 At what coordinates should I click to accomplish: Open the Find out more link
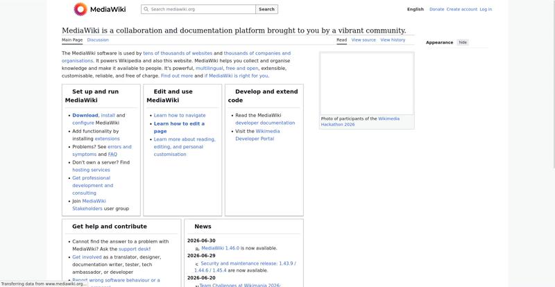[x=177, y=76]
